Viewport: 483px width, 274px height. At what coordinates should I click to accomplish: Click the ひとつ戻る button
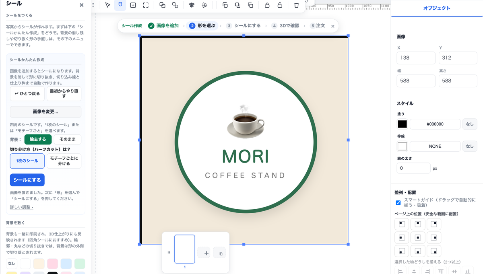[27, 94]
